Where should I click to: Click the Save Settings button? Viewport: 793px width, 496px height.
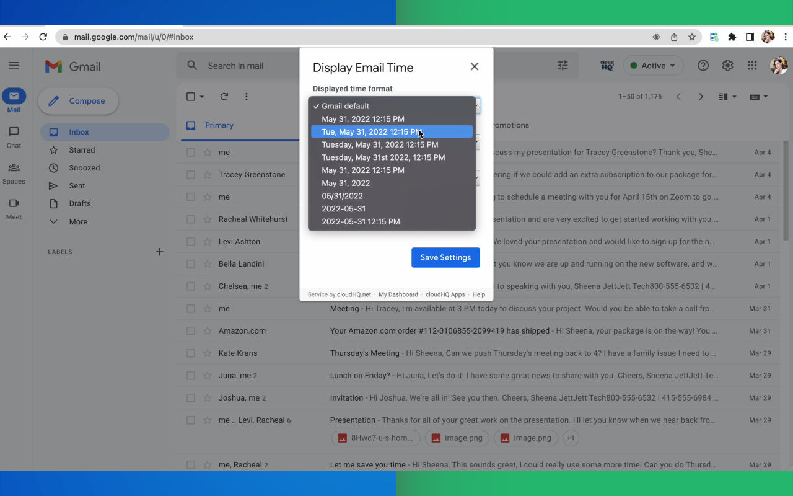click(x=445, y=257)
